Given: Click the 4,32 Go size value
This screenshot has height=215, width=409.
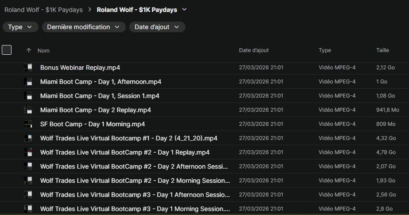Looking at the screenshot, I should pos(386,138).
